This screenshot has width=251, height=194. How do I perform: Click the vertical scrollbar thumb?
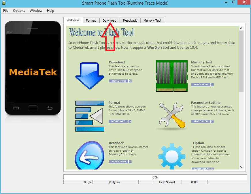241,61
